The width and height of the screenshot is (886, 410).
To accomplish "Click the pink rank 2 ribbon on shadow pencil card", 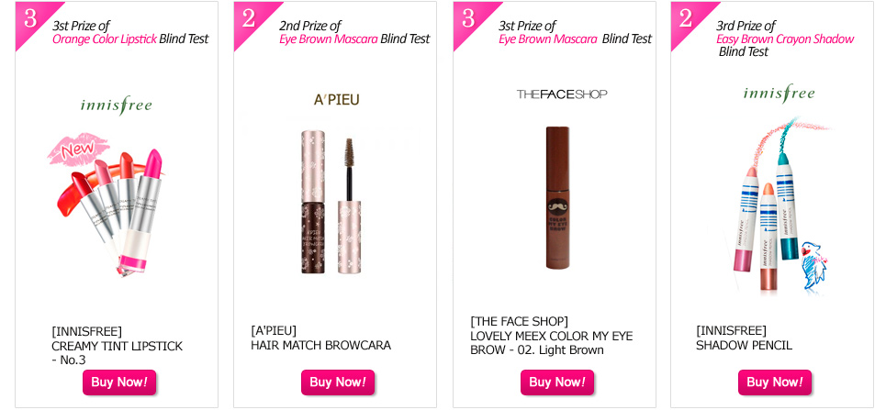I will pos(688,20).
